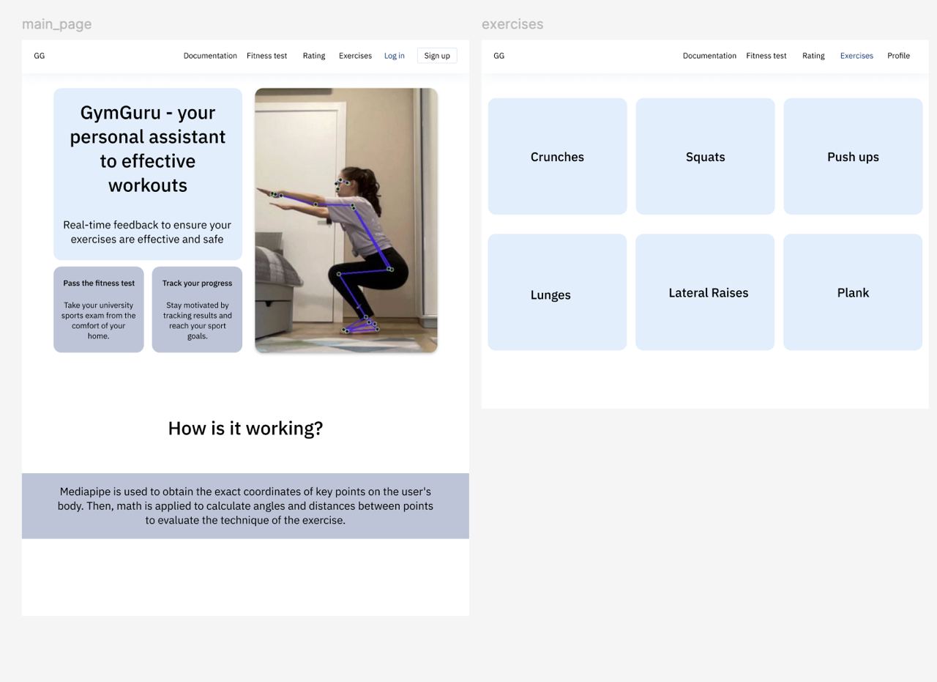937x682 pixels.
Task: Click the Pass the fitness test card
Action: tap(99, 310)
